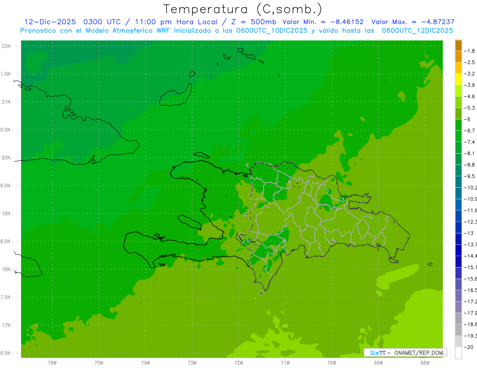Click the teal swatch between -9.5 and -10.2
477x368 pixels.
click(458, 182)
